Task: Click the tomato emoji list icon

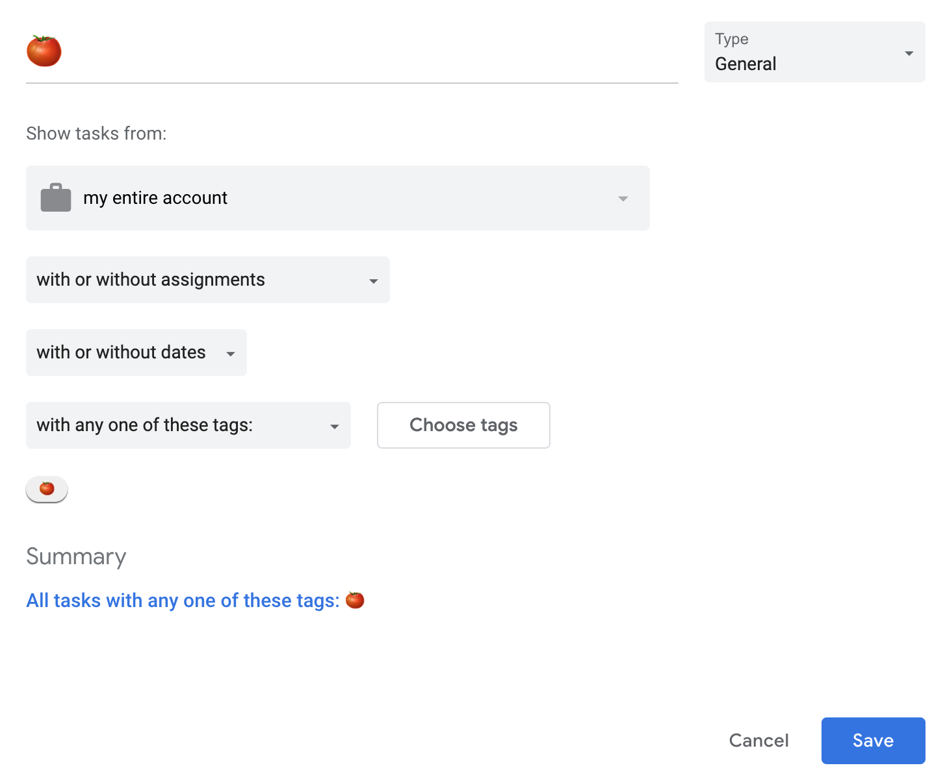Action: (x=44, y=51)
